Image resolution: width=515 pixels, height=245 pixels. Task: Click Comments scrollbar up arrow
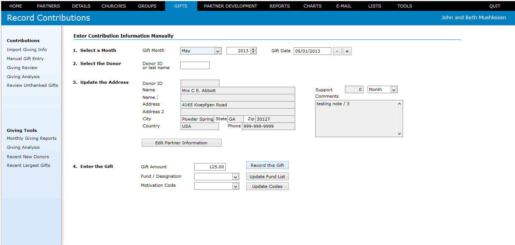click(x=400, y=104)
